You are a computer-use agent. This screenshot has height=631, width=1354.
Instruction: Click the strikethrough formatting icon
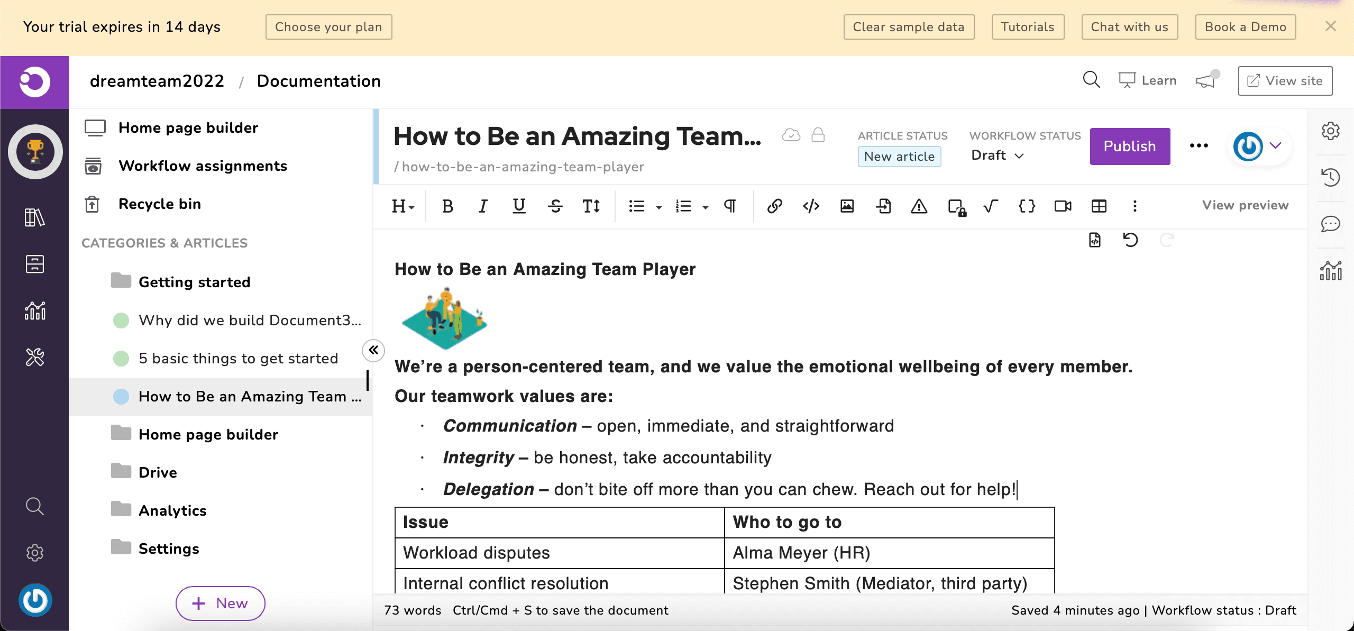pos(554,206)
